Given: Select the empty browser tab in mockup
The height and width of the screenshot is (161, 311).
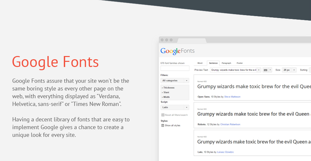Looking at the screenshot, I should pyautogui.click(x=192, y=41).
